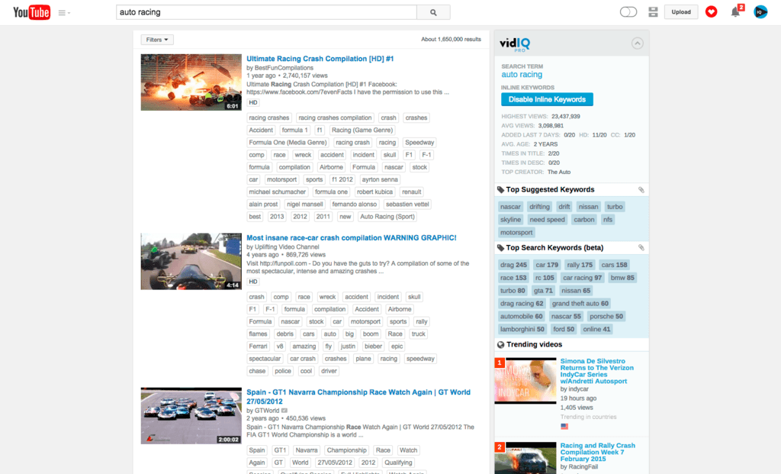Choose the 'need speed' suggested keyword
The width and height of the screenshot is (781, 474).
pyautogui.click(x=547, y=220)
